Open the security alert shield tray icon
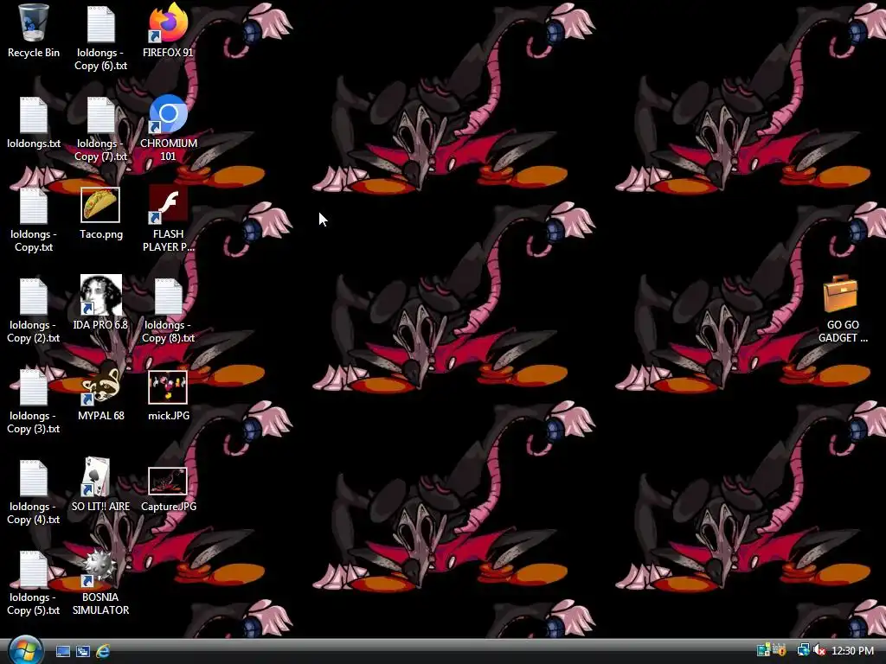The width and height of the screenshot is (886, 664). pyautogui.click(x=780, y=650)
